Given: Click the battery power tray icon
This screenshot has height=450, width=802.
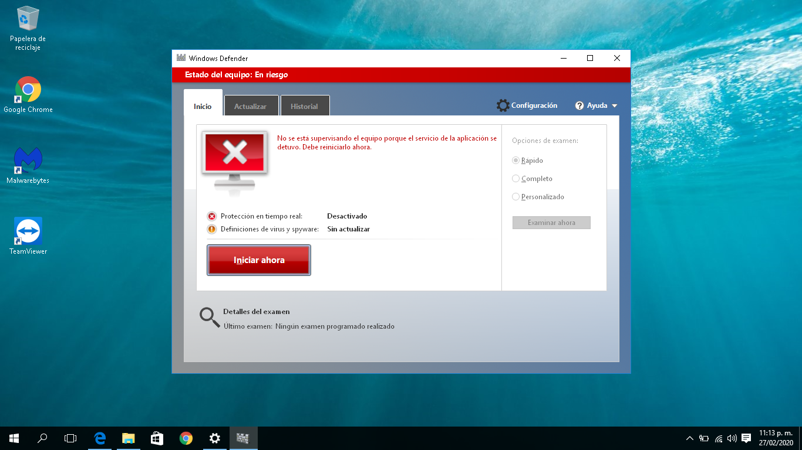Looking at the screenshot, I should pos(704,438).
